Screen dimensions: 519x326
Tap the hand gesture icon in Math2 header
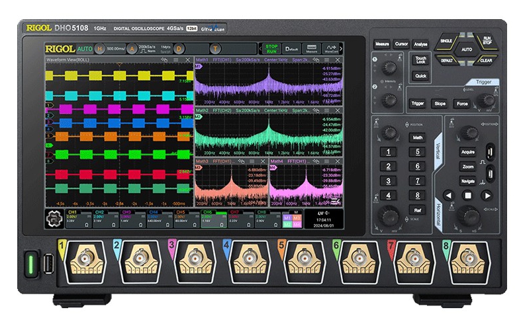click(x=316, y=110)
